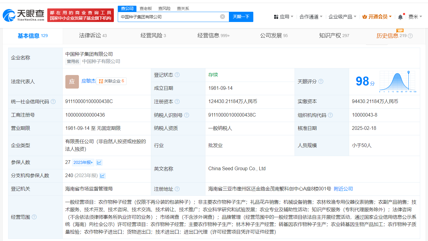The height and width of the screenshot is (241, 428).
Task: Switch to the 法律诉讼 tab
Action: [x=93, y=36]
